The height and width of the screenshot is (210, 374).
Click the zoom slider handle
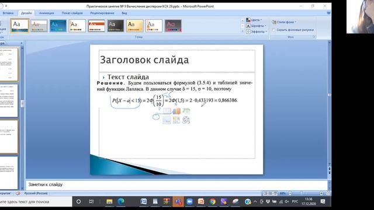click(302, 193)
